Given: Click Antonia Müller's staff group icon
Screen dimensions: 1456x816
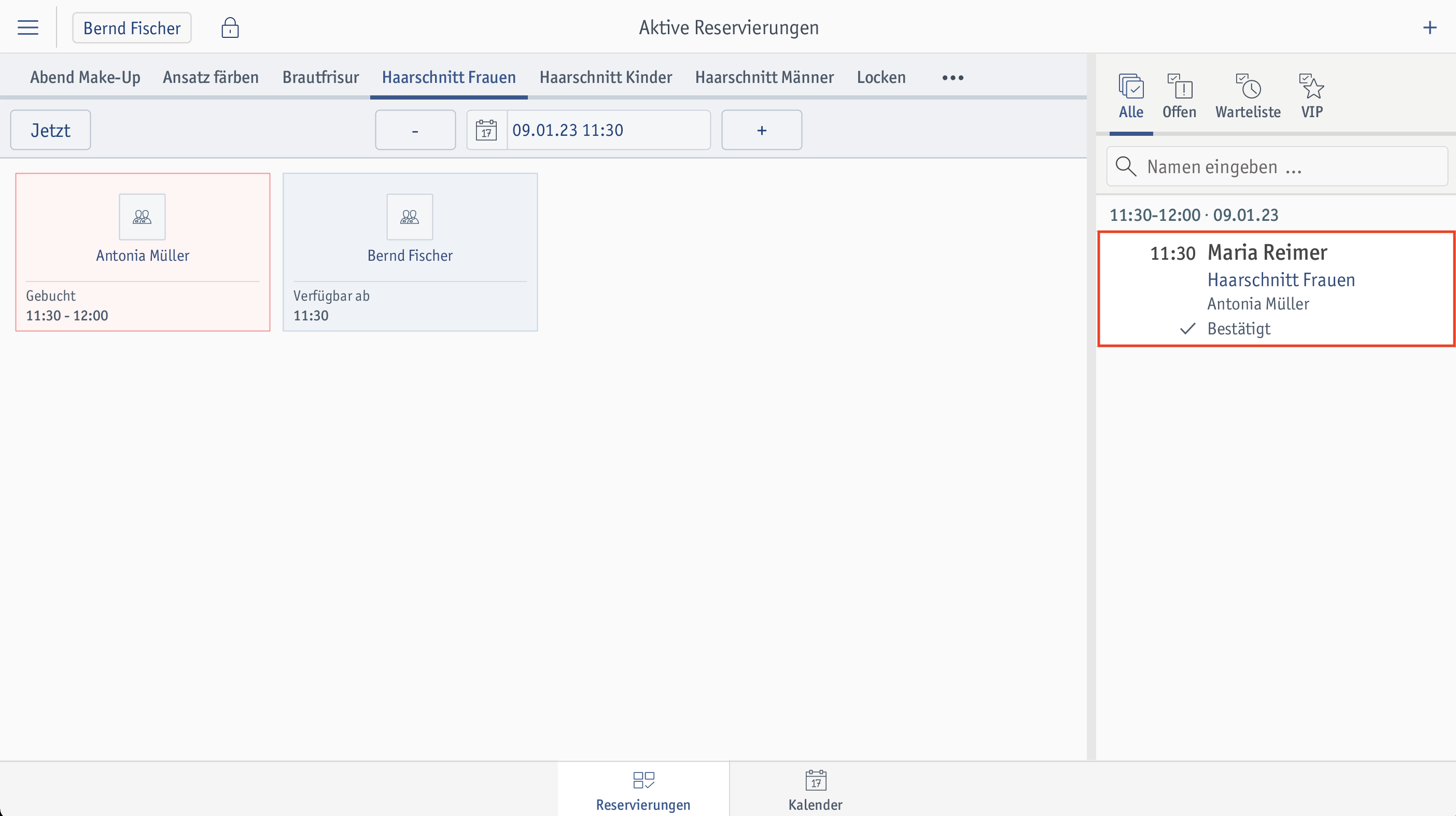Looking at the screenshot, I should coord(143,217).
